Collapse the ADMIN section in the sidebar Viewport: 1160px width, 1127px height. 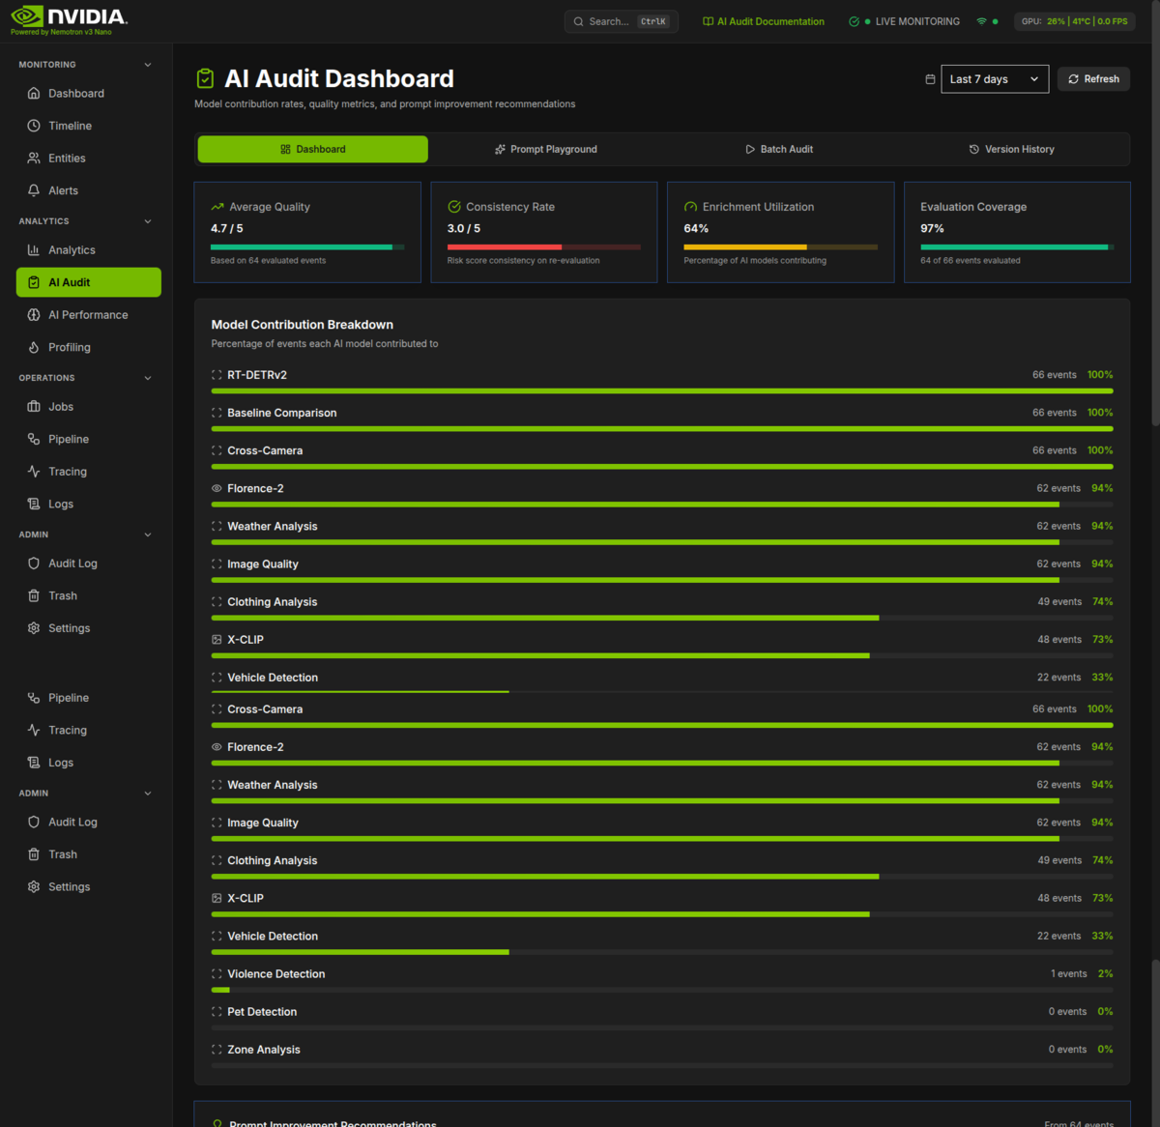147,534
